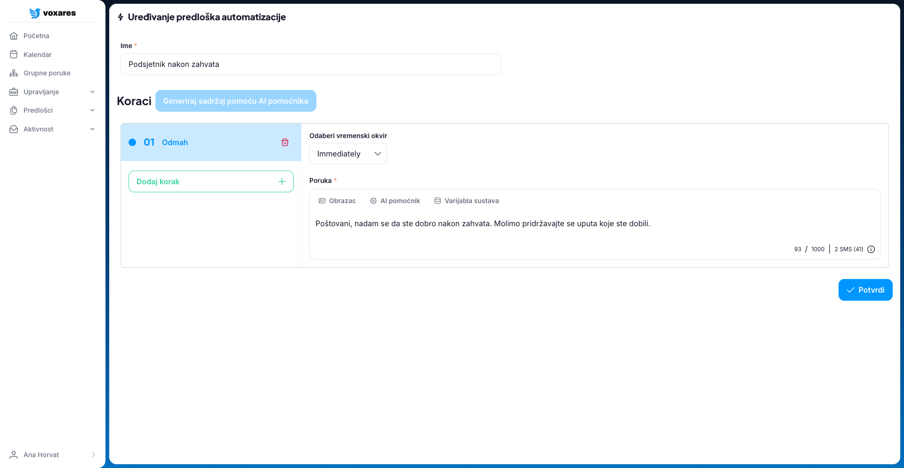Click the Kalendar calendar icon
Image resolution: width=904 pixels, height=468 pixels.
coord(14,55)
